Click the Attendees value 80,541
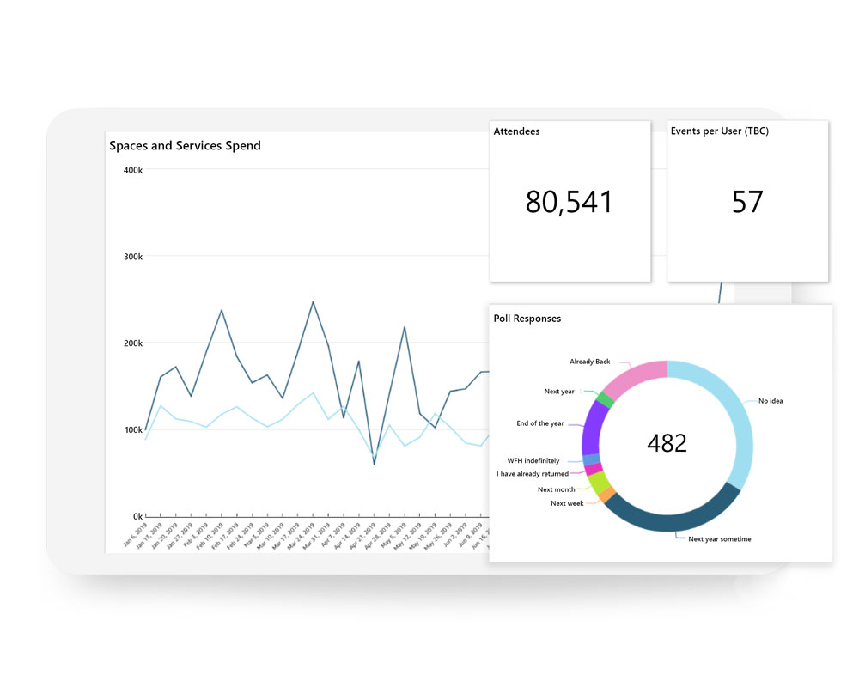 pos(569,202)
